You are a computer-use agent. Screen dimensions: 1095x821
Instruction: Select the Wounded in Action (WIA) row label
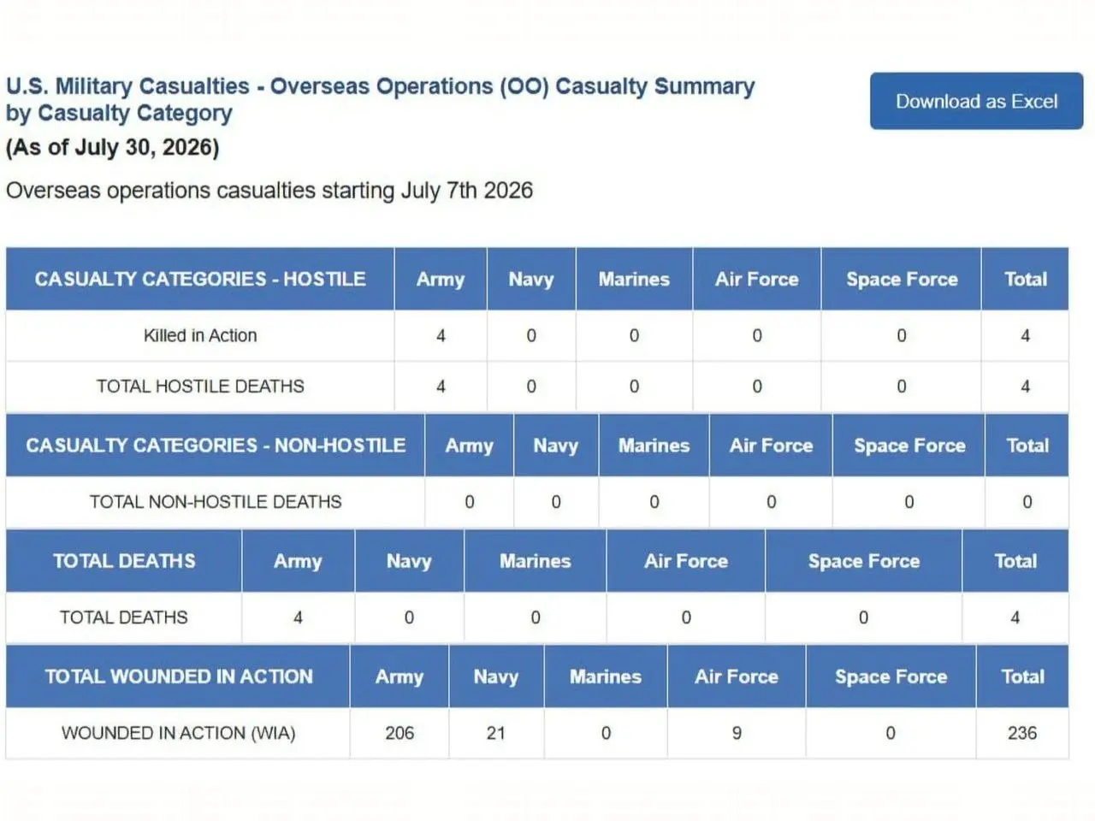(178, 733)
